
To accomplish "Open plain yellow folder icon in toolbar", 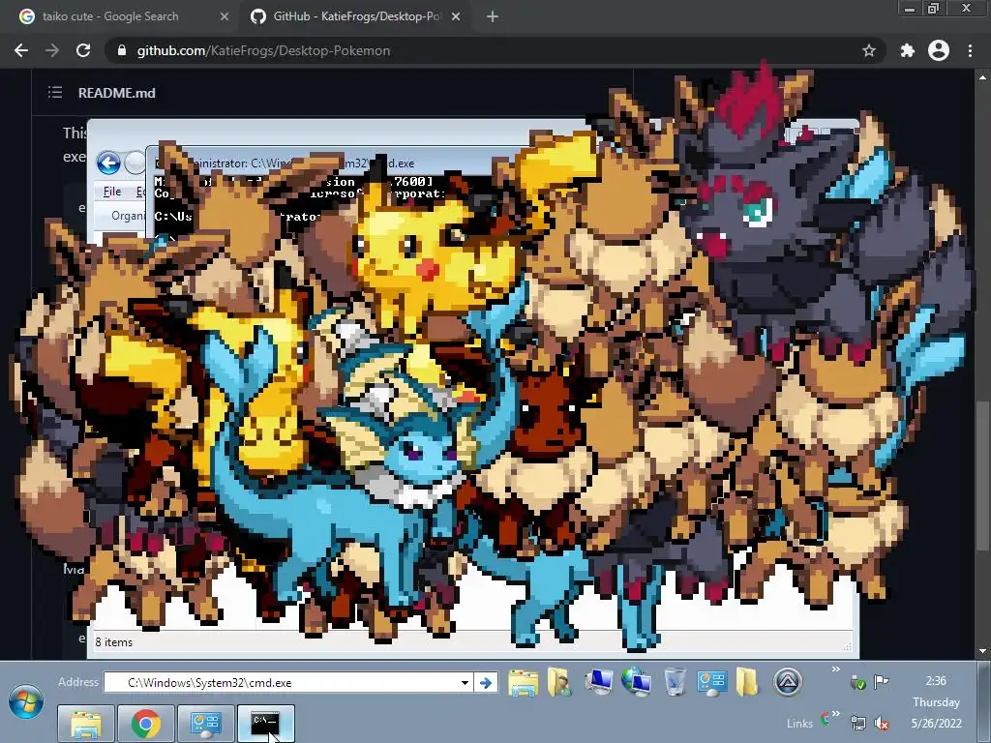I will click(746, 682).
